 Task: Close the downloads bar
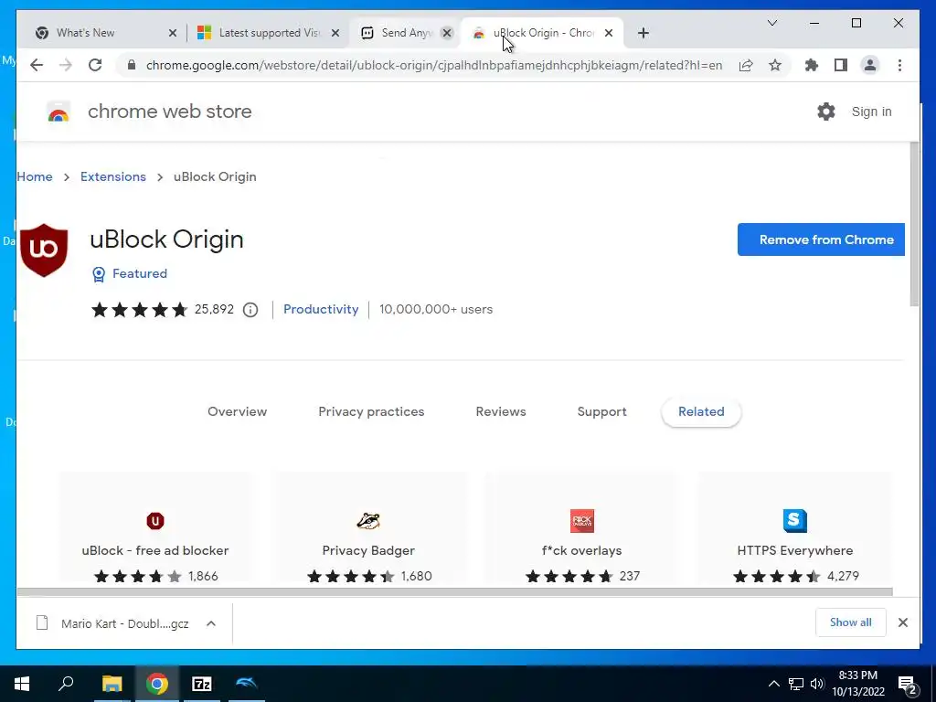point(902,622)
